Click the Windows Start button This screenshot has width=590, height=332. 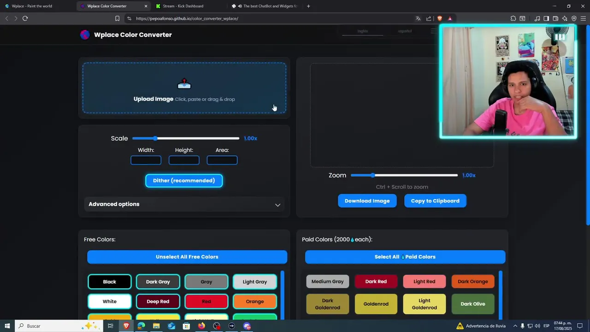click(x=7, y=326)
